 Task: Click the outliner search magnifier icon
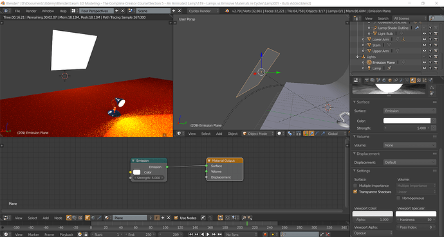tap(432, 18)
